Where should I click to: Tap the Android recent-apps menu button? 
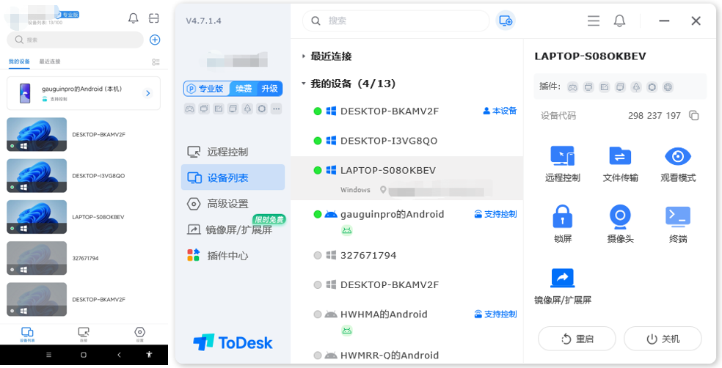(x=49, y=355)
